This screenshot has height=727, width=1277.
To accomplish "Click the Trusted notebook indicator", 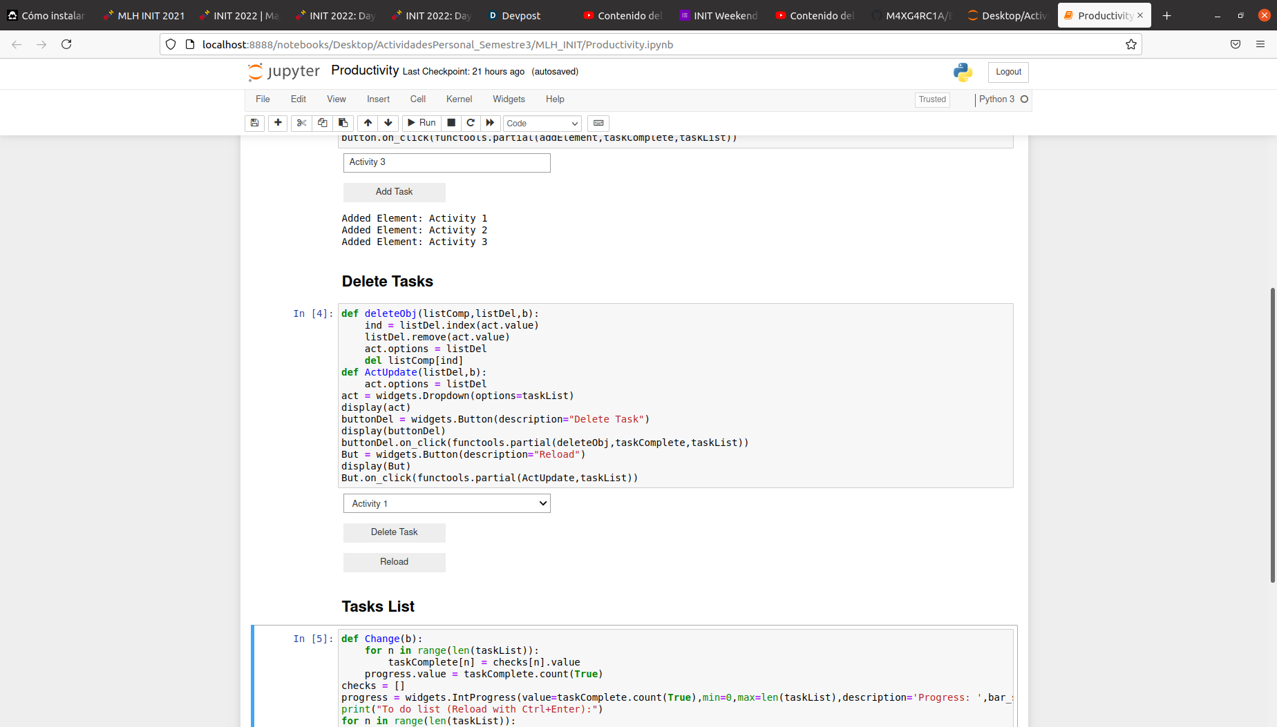I will click(932, 99).
